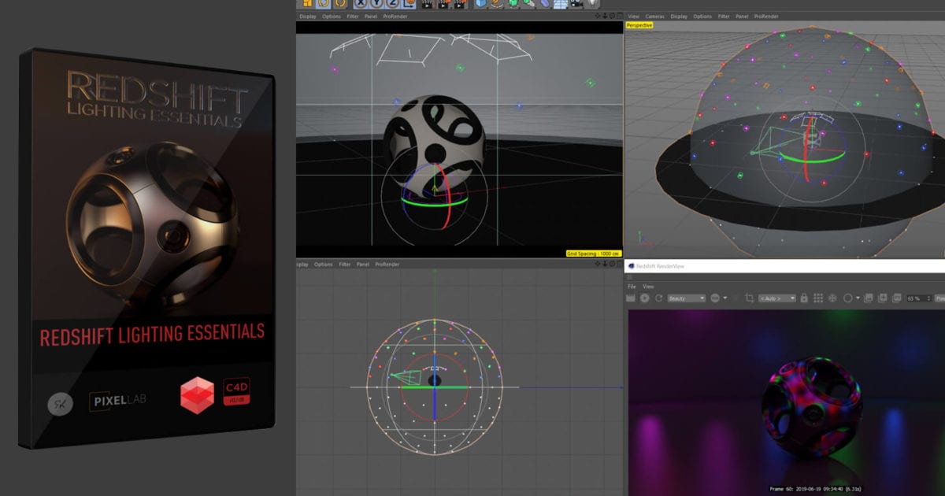Click the yellow Perspective label in the viewport

coord(639,25)
